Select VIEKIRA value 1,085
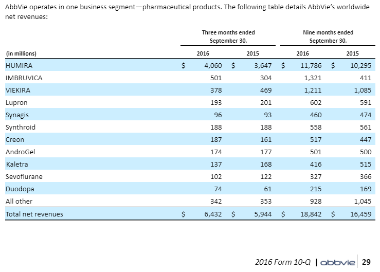 [x=363, y=90]
